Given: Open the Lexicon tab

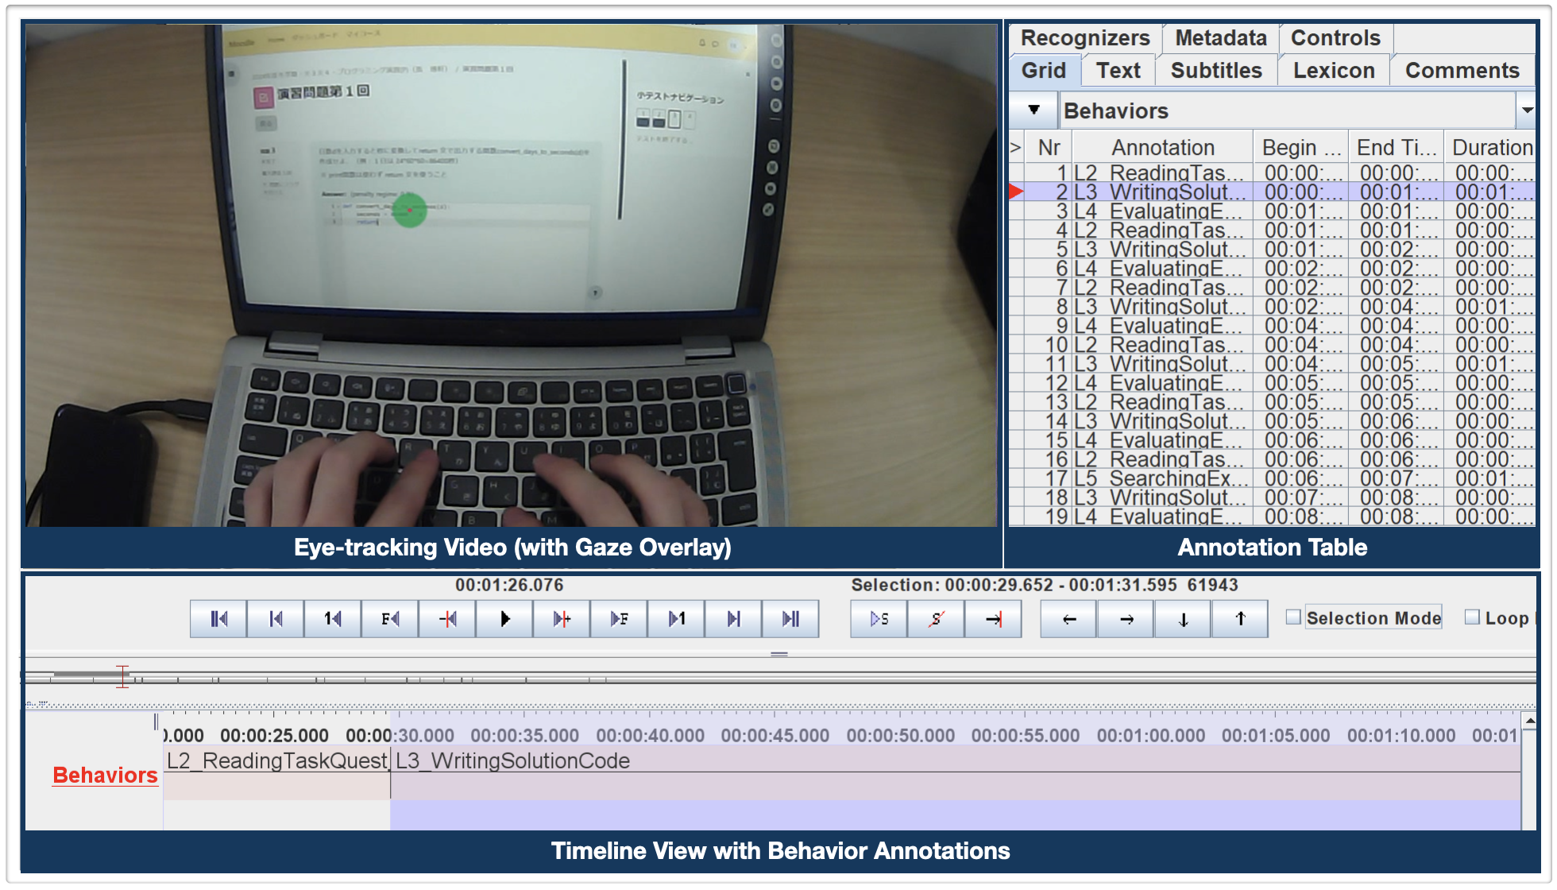Looking at the screenshot, I should [x=1334, y=71].
